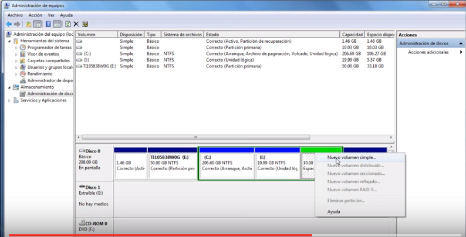466x237 pixels.
Task: Open Visor de eventos in tree
Action: [42, 54]
